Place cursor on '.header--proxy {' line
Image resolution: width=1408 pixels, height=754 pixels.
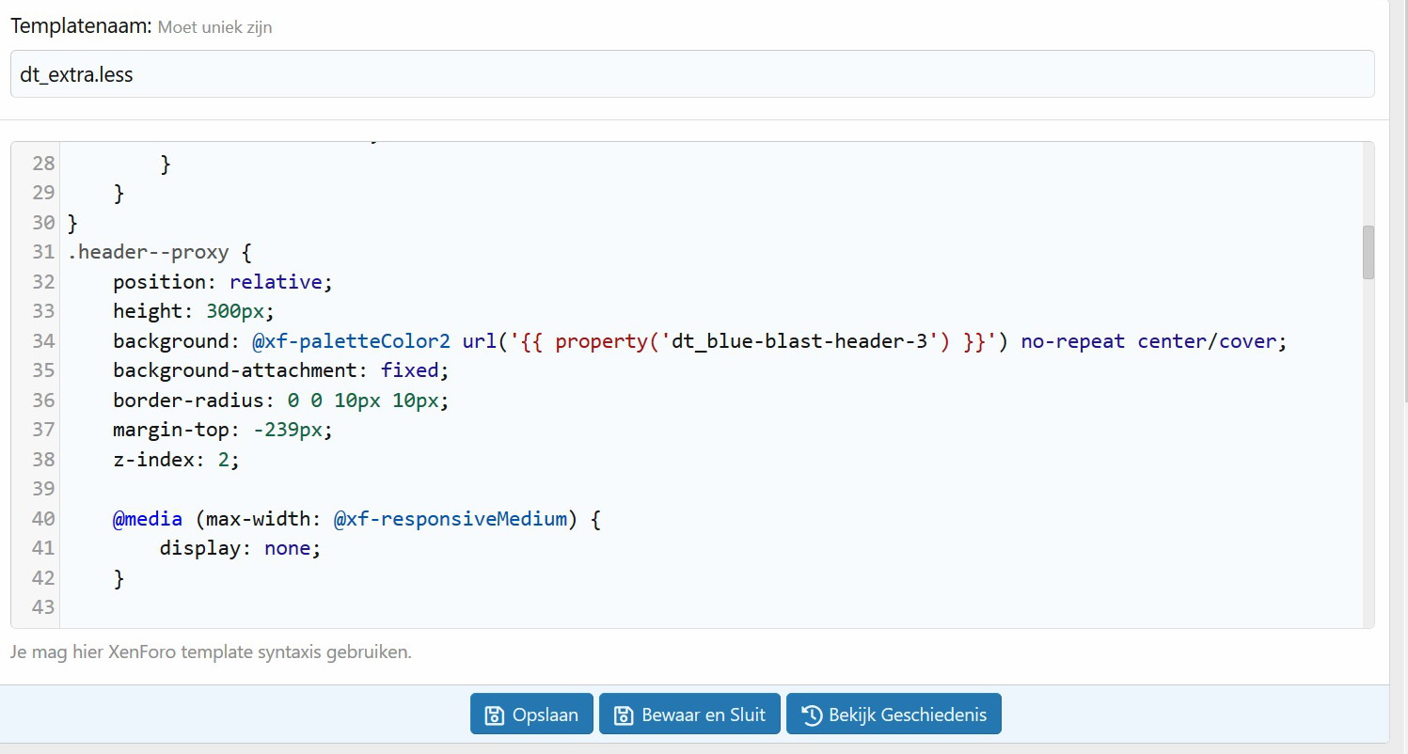point(160,253)
